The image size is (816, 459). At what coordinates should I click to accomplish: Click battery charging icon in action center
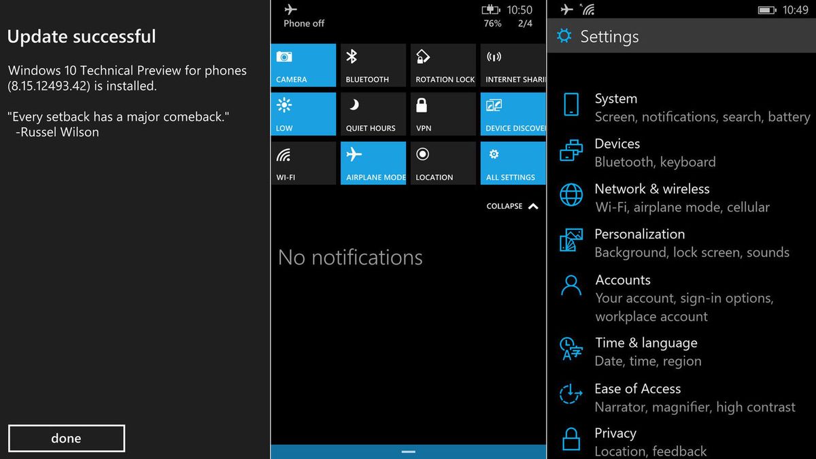click(x=490, y=10)
